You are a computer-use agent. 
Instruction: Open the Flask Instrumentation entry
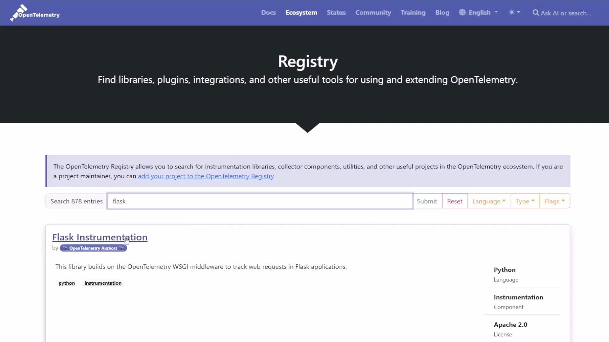click(100, 237)
